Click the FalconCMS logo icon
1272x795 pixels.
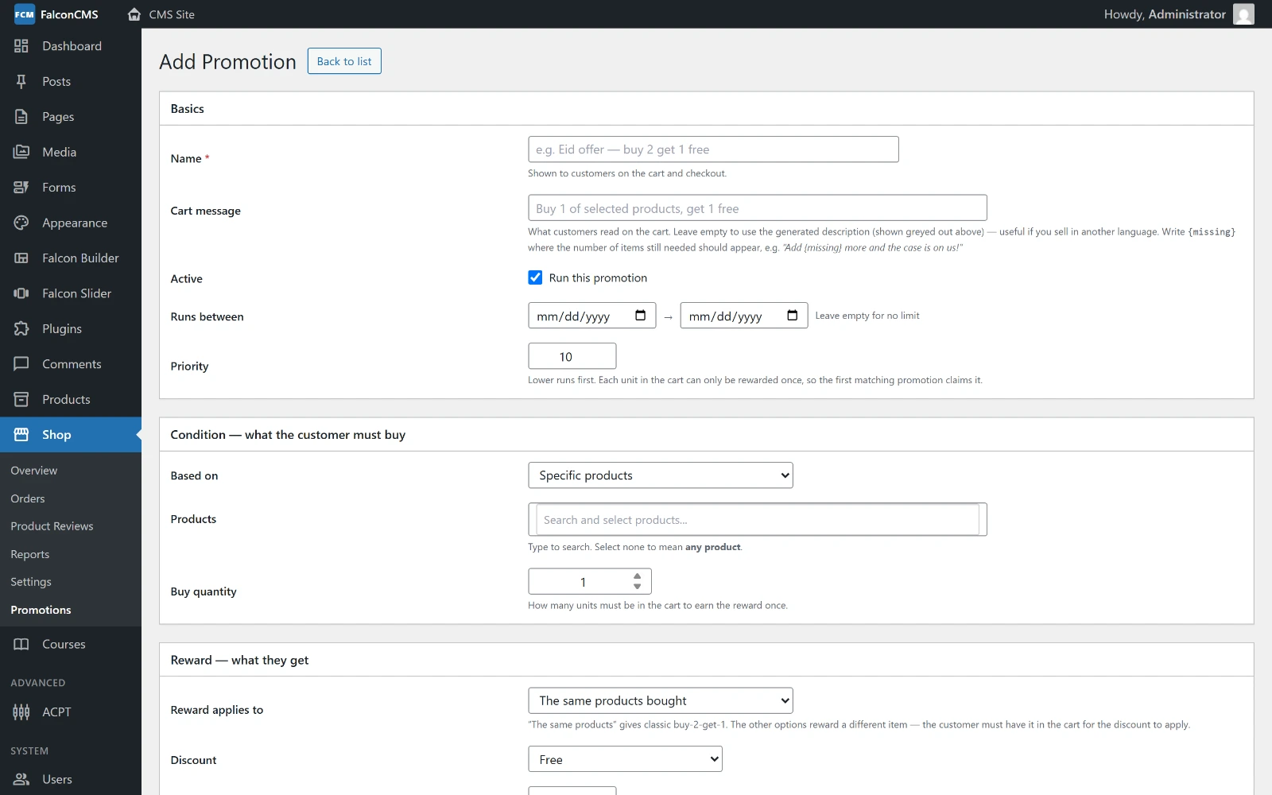[x=25, y=14]
